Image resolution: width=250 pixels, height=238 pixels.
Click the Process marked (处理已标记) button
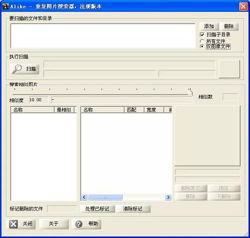click(97, 209)
